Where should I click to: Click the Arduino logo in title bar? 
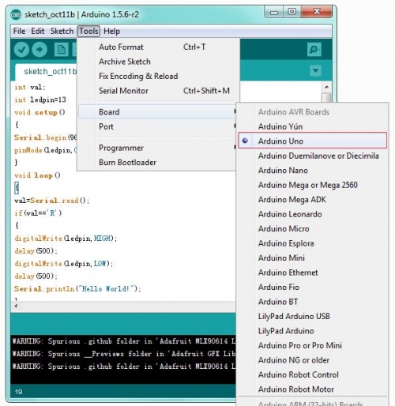(x=16, y=15)
